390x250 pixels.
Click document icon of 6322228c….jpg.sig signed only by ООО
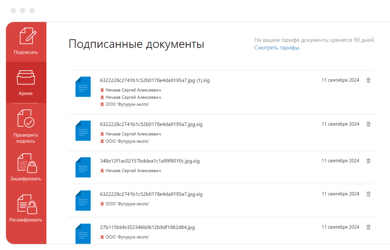coord(83,200)
